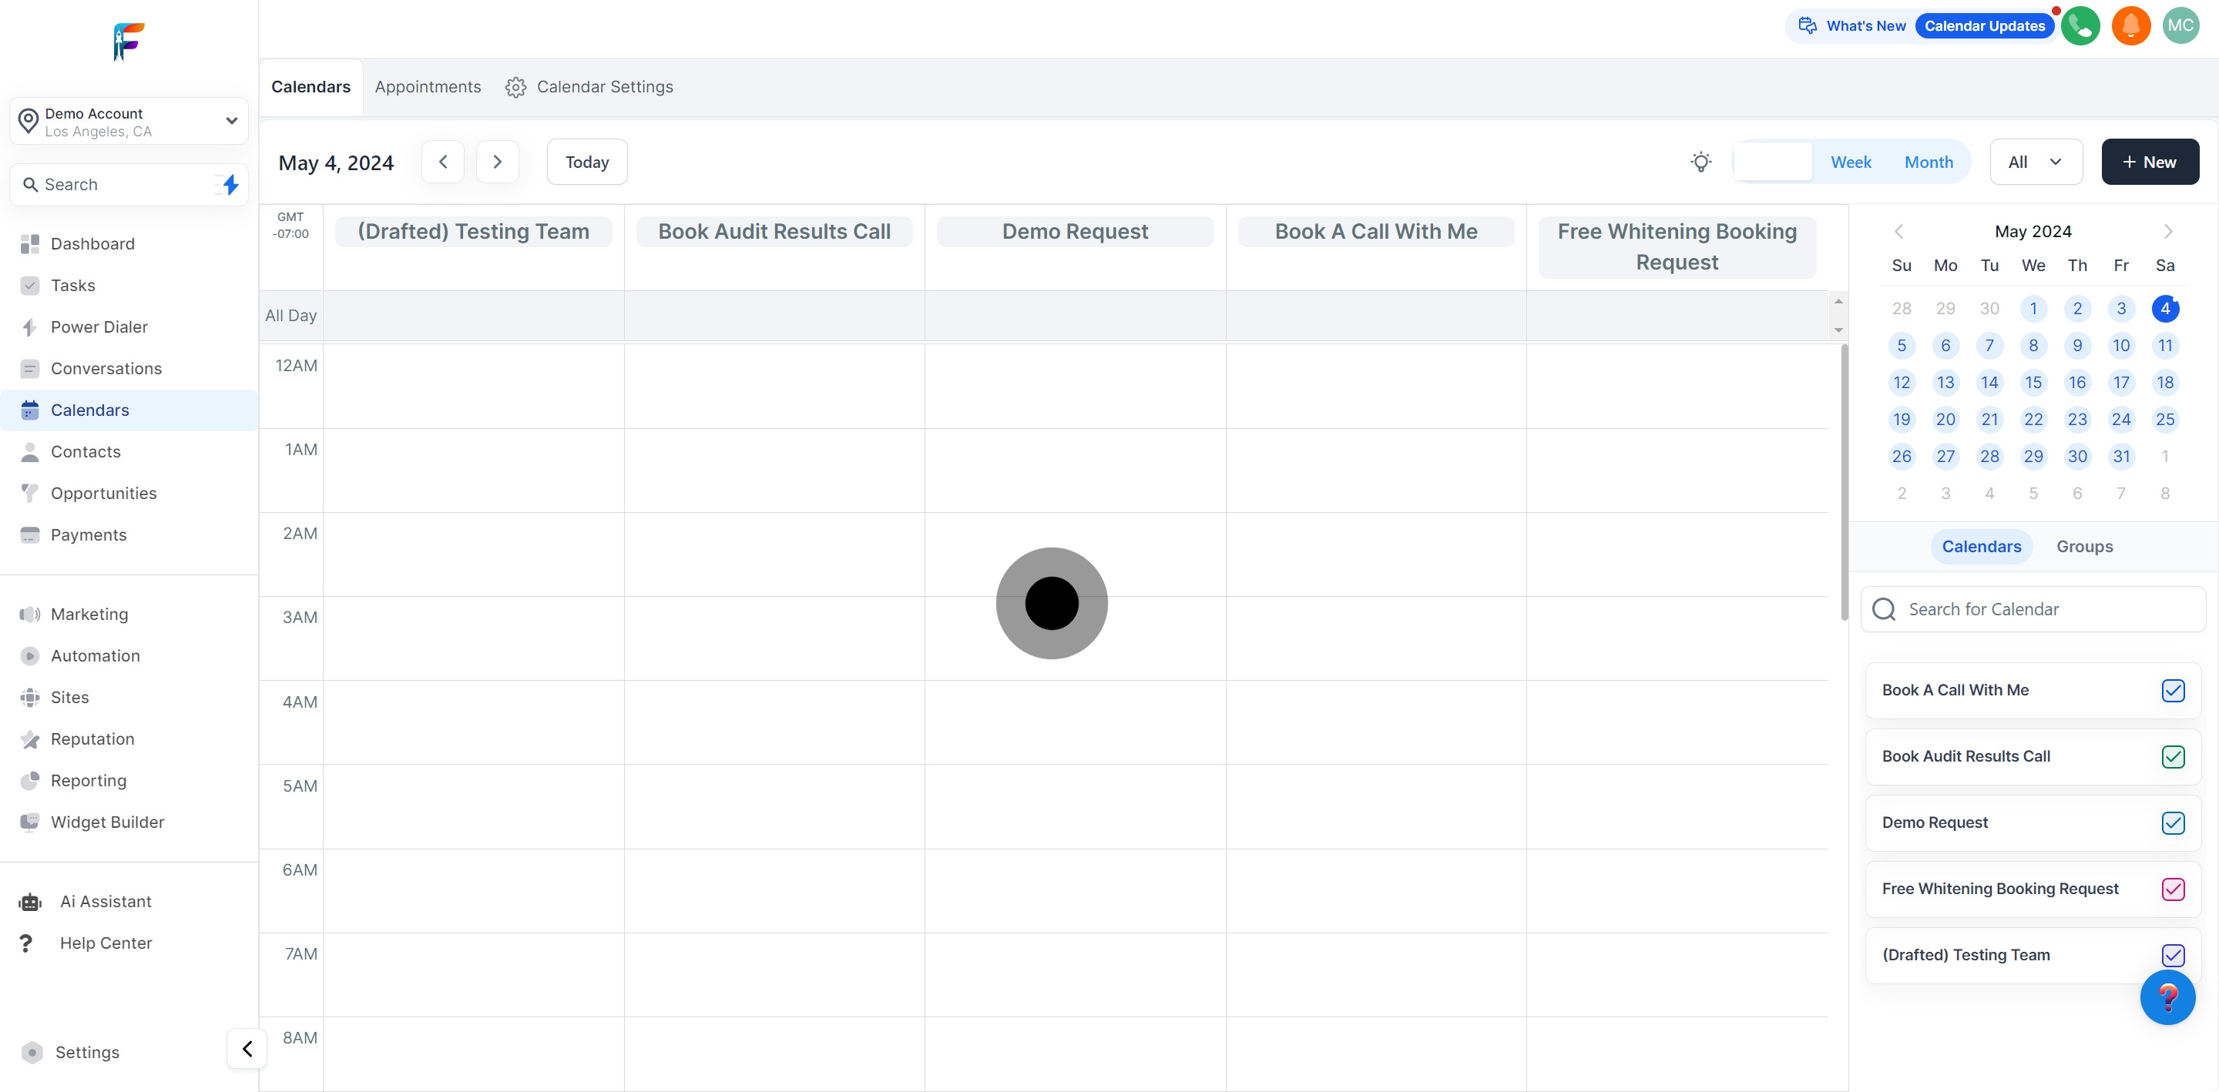
Task: Switch view with the Month toggle
Action: pyautogui.click(x=1929, y=161)
